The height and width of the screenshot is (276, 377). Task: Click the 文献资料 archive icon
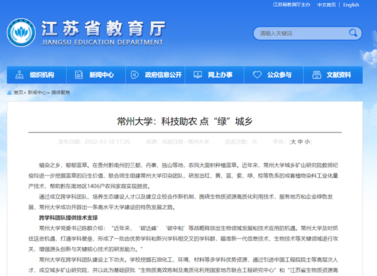(315, 75)
